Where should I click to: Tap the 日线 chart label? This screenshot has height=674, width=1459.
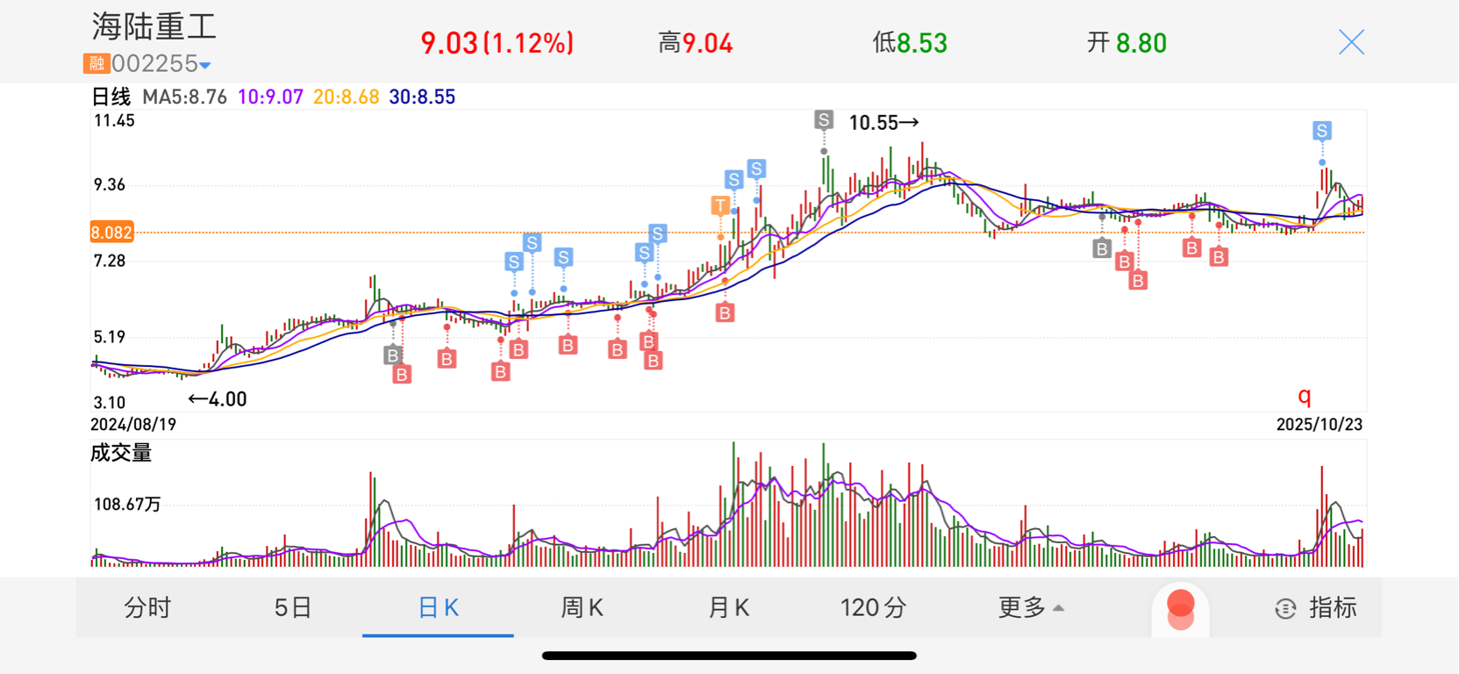(x=111, y=97)
